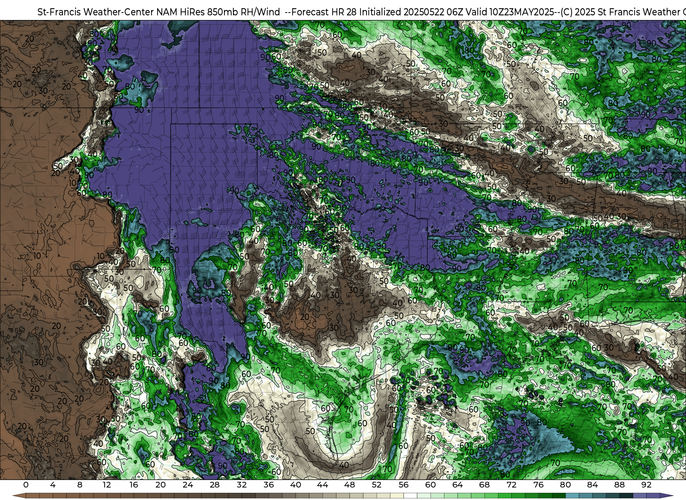Click the 'St-Francis Weather-Center' title text
Screen dimensions: 686x500
(96, 12)
